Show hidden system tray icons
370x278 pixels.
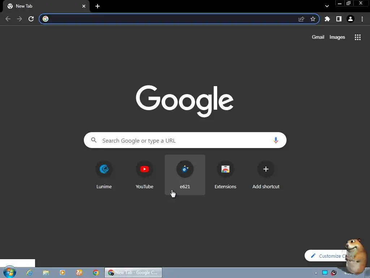click(x=316, y=273)
